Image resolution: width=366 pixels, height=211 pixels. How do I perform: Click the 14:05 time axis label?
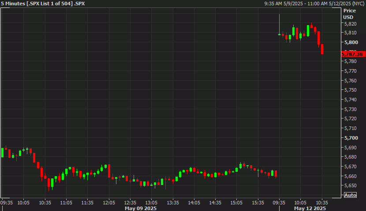point(194,203)
